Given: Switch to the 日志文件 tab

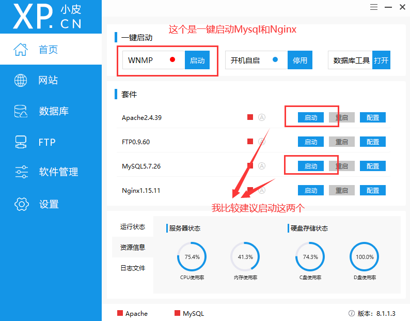Looking at the screenshot, I should point(133,268).
